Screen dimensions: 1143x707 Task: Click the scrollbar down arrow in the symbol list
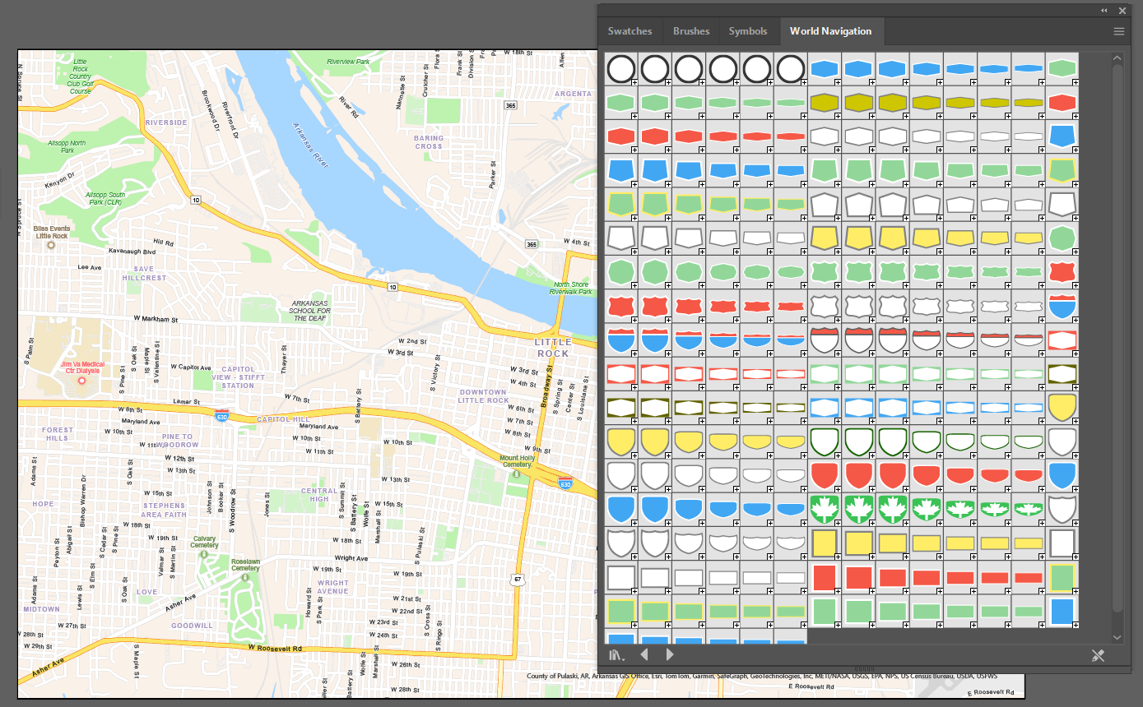(1117, 635)
